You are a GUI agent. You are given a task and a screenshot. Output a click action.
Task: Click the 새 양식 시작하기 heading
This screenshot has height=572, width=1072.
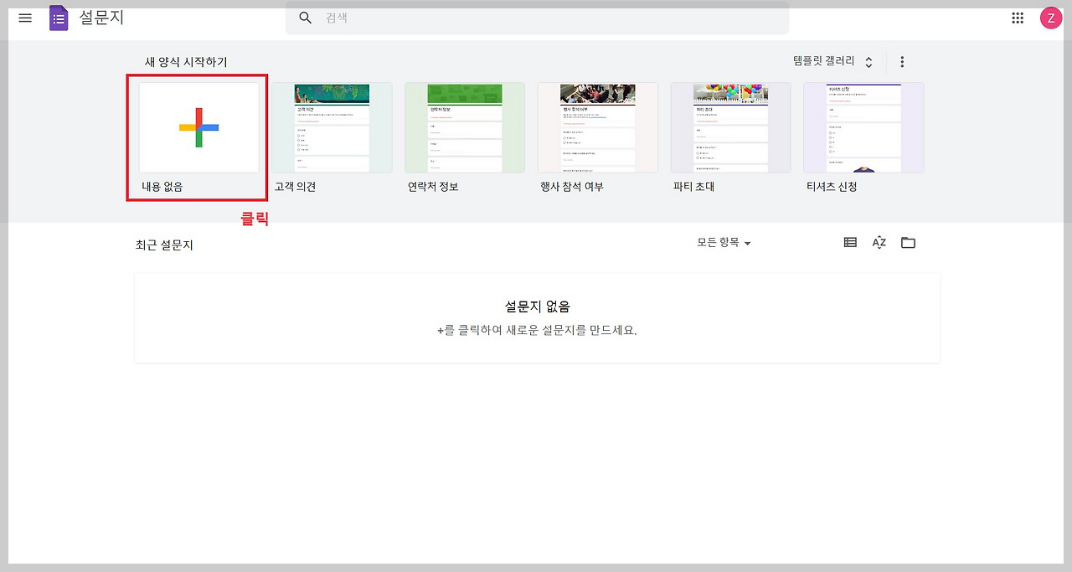tap(186, 62)
